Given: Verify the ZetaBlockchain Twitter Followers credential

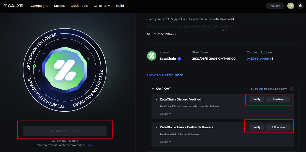Looking at the screenshot, I should [257, 127].
